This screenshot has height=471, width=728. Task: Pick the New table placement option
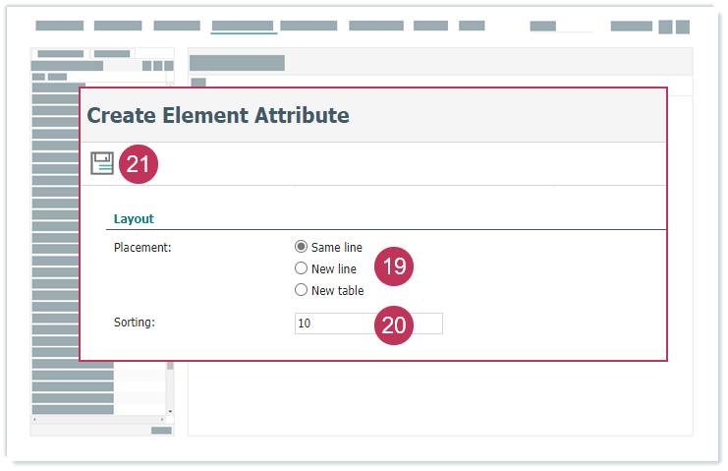coord(302,290)
